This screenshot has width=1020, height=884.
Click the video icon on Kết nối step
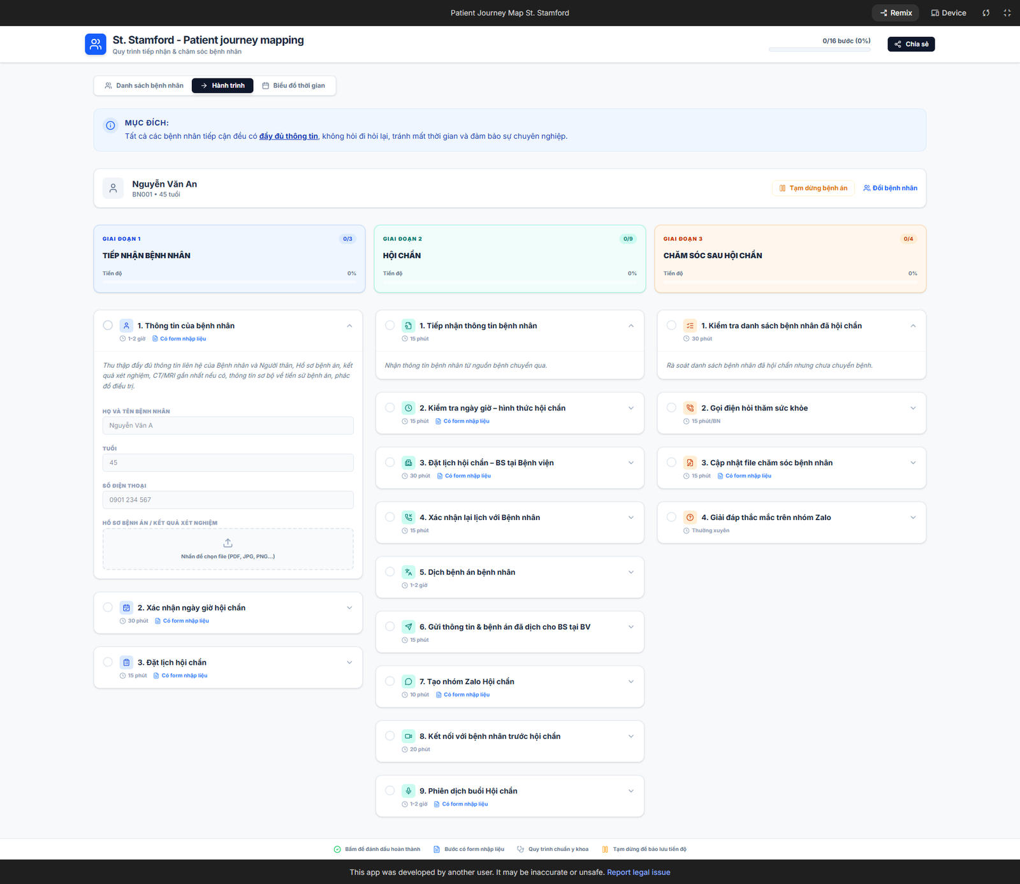coord(409,736)
